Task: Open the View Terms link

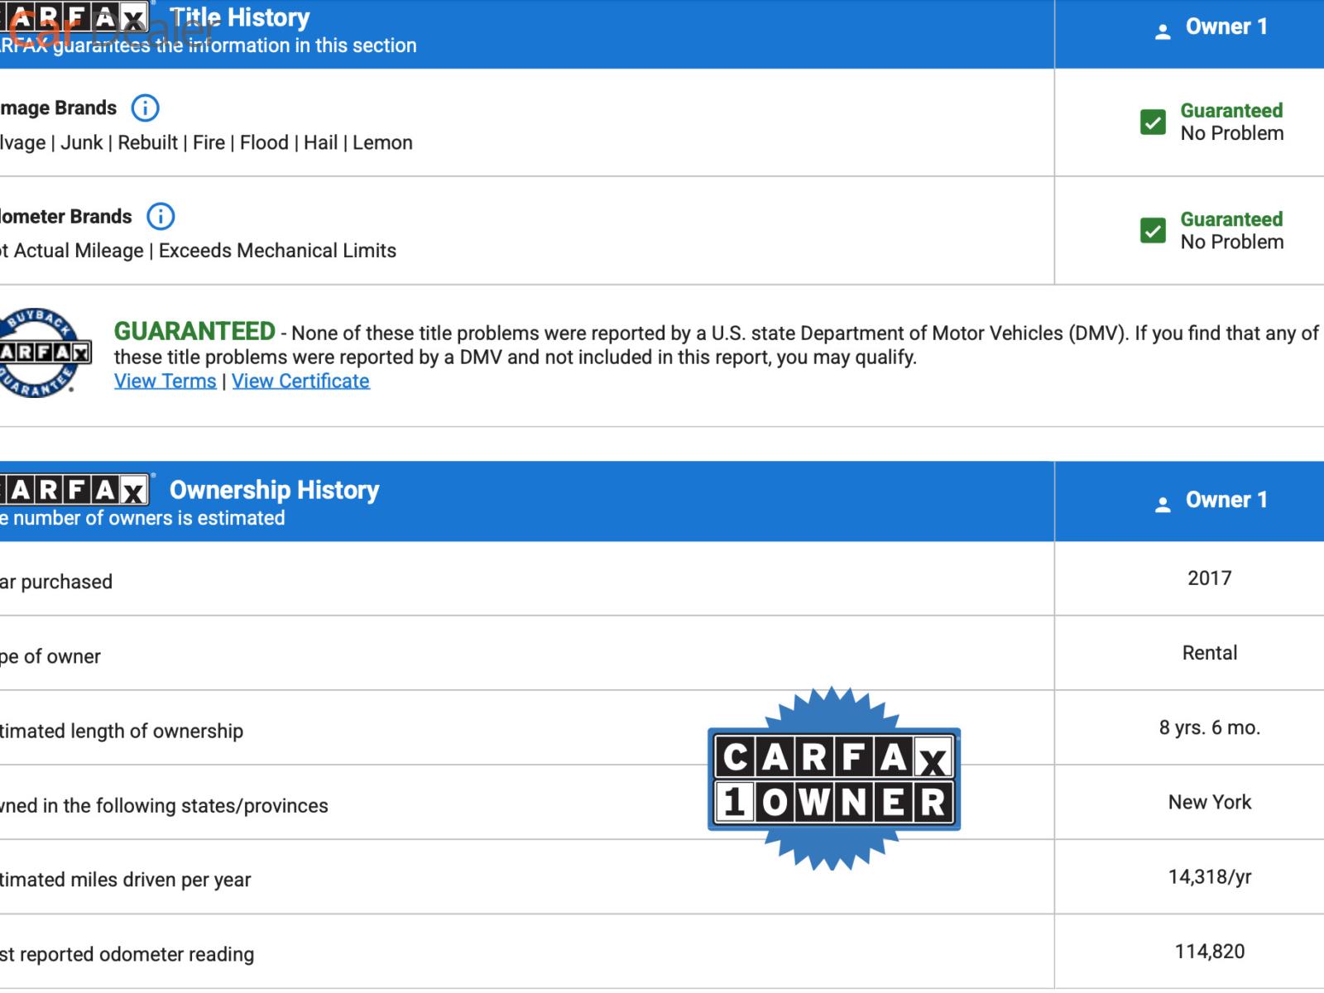Action: [165, 381]
